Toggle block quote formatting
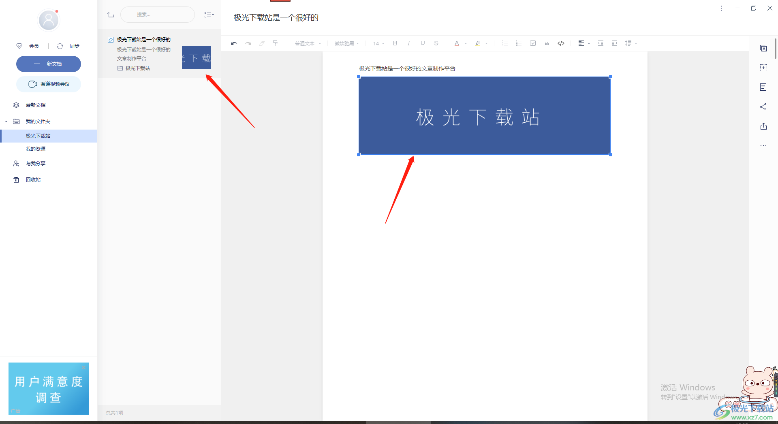778x424 pixels. [x=547, y=43]
